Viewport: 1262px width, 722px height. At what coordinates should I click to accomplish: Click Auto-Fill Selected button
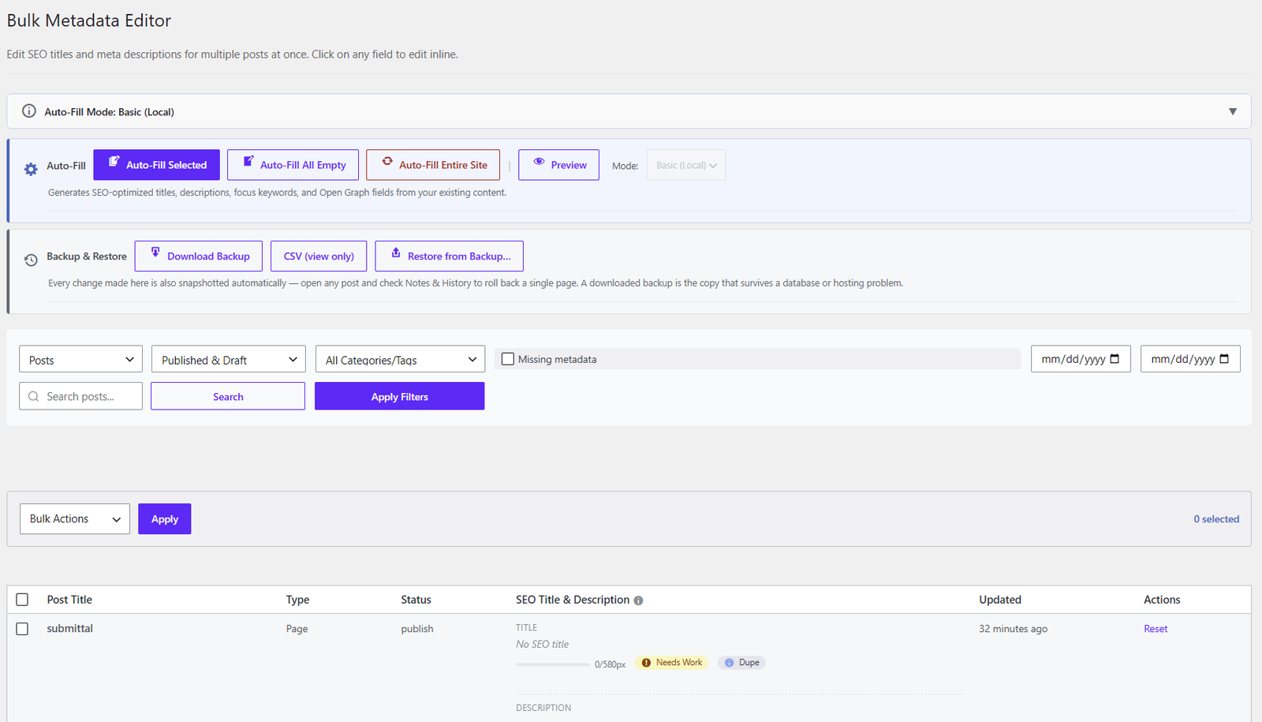click(x=156, y=165)
